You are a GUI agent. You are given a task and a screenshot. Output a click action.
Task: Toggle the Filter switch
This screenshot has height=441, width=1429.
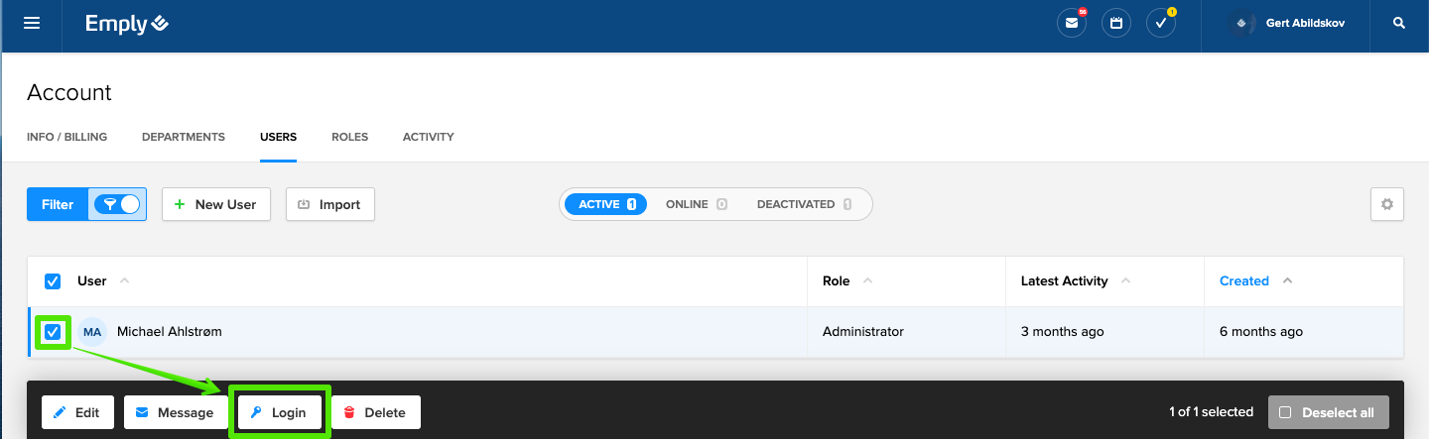[x=117, y=204]
